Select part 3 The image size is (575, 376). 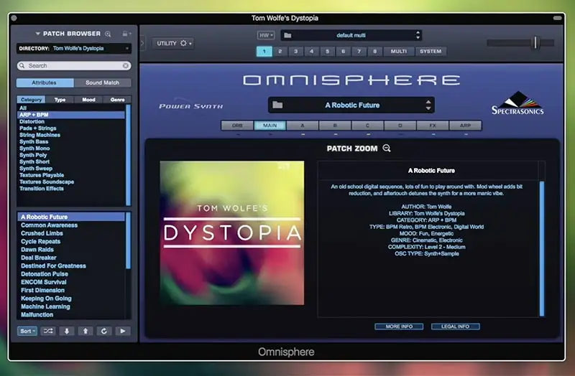296,51
